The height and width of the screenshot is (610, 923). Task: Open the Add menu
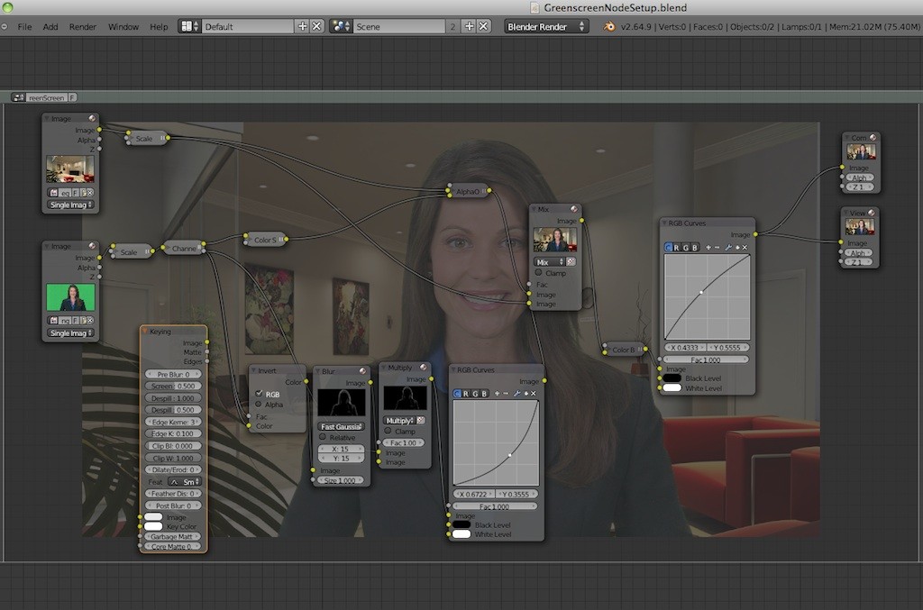point(50,26)
